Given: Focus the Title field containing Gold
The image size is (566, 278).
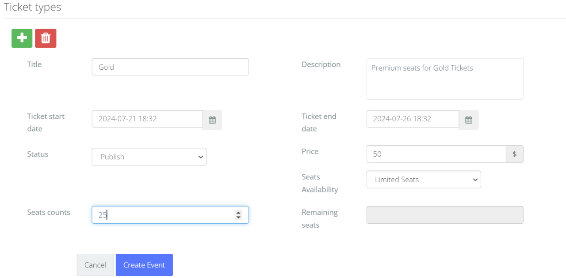Looking at the screenshot, I should pyautogui.click(x=170, y=67).
